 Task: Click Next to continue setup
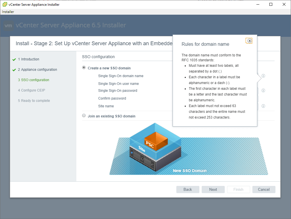coord(213,189)
